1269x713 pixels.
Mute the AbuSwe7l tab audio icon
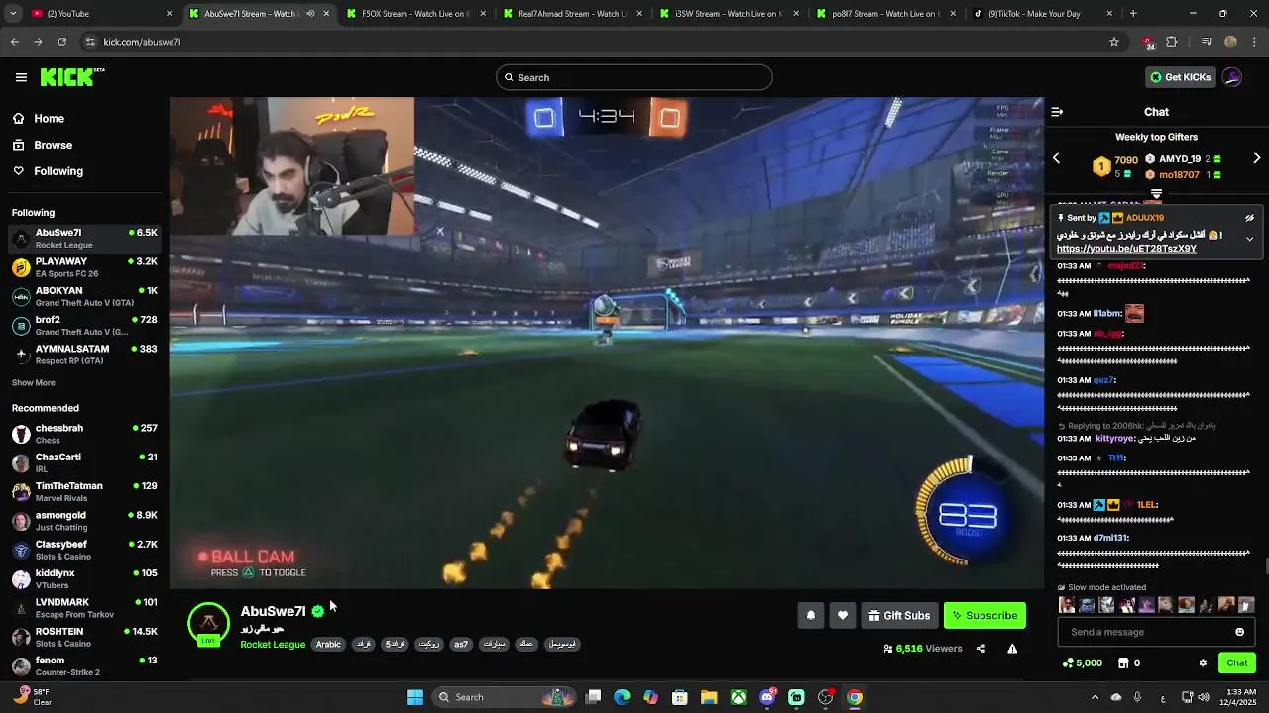pyautogui.click(x=310, y=14)
